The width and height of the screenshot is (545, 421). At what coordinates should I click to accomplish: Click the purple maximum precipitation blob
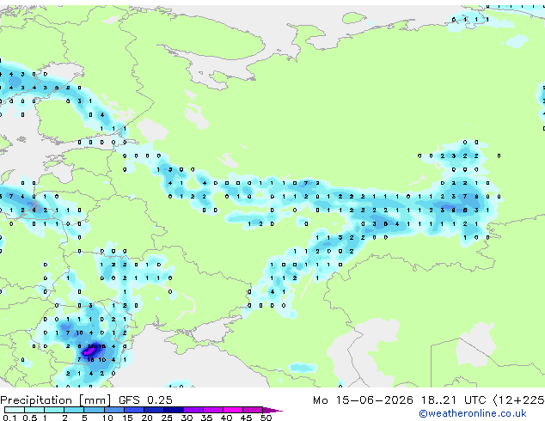point(89,352)
